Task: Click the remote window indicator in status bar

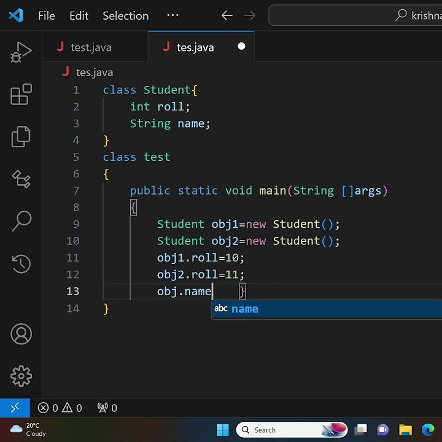Action: click(15, 408)
